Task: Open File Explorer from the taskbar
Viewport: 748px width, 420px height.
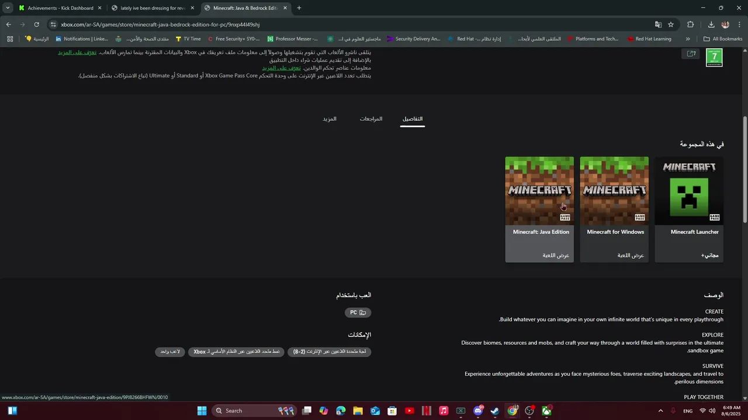Action: click(x=358, y=411)
